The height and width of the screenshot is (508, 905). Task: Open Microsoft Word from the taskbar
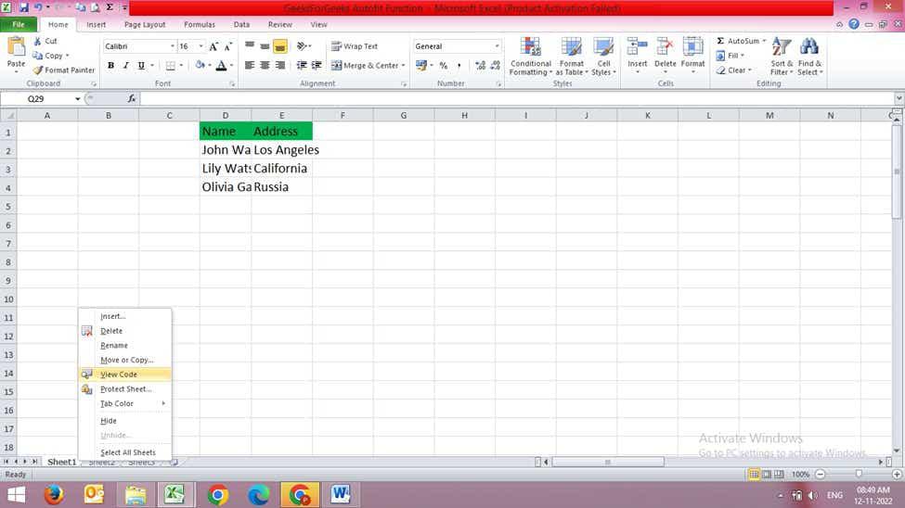pyautogui.click(x=341, y=495)
